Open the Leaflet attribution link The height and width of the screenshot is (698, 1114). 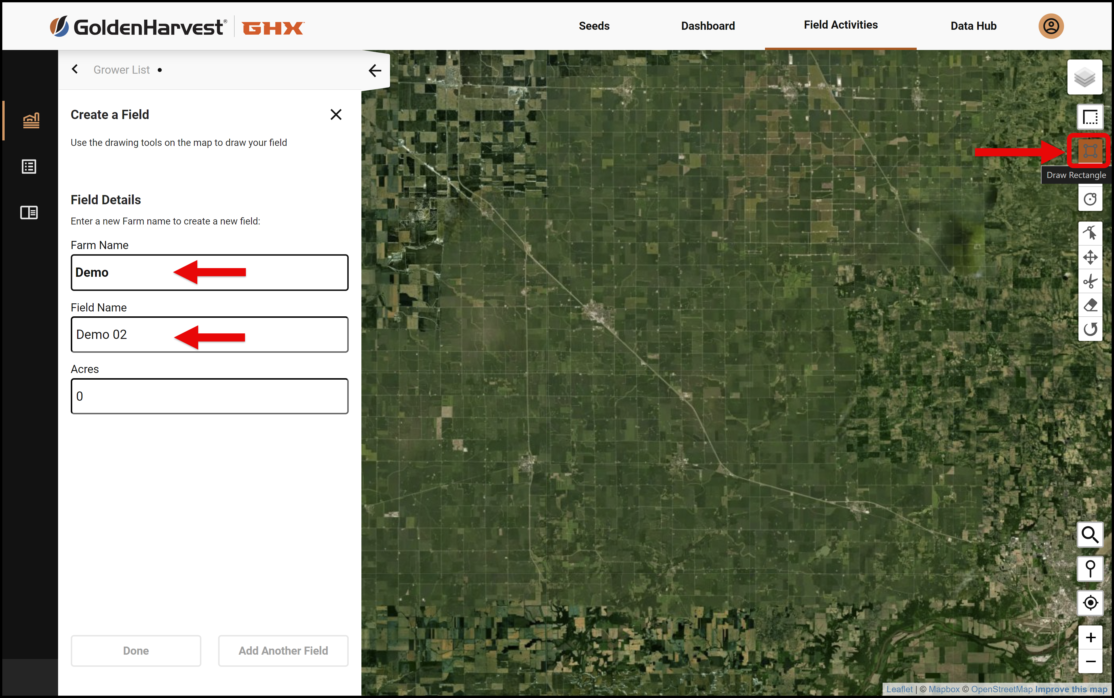click(899, 689)
